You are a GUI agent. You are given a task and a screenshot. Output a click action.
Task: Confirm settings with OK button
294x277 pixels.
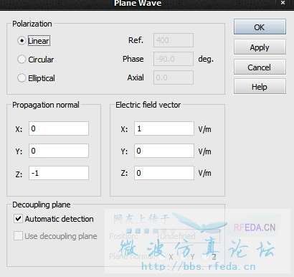click(260, 27)
